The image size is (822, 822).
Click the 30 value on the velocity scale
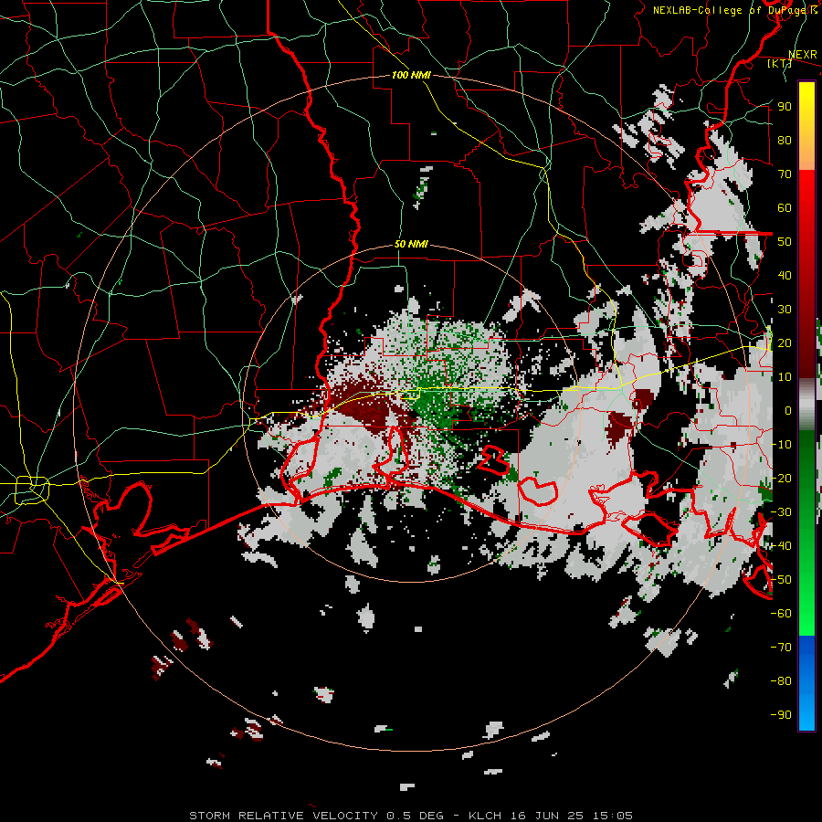pyautogui.click(x=785, y=310)
